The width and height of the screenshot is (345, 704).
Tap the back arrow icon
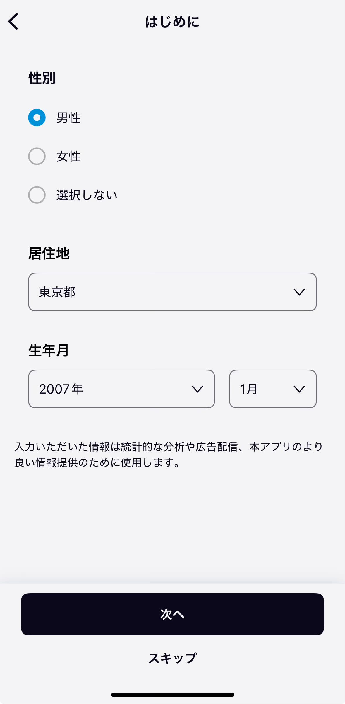click(13, 21)
